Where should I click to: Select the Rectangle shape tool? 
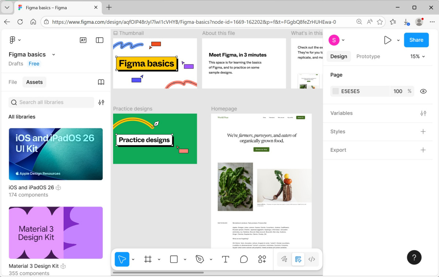tap(174, 259)
